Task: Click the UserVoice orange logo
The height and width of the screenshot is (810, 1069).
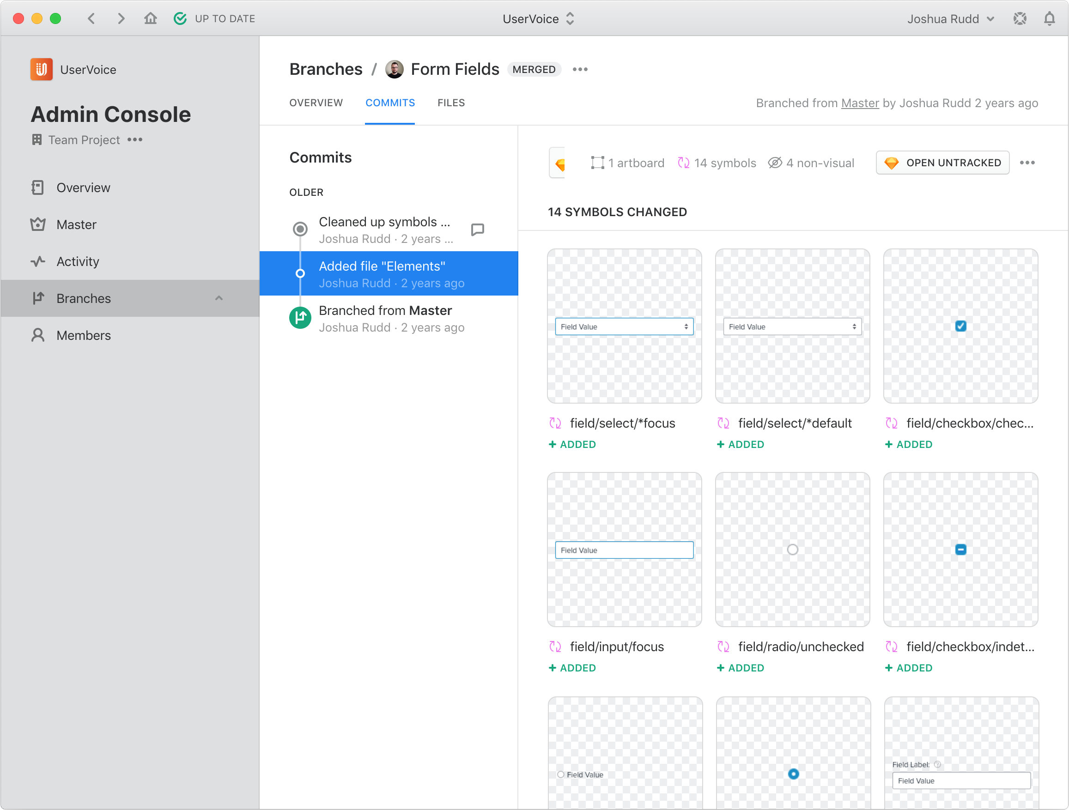Action: coord(42,70)
